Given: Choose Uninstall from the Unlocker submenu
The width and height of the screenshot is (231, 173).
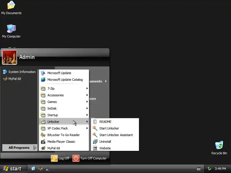Looking at the screenshot, I should click(115, 142).
